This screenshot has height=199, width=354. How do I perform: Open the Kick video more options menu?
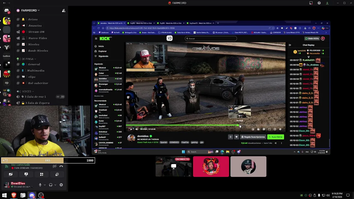pos(282,143)
